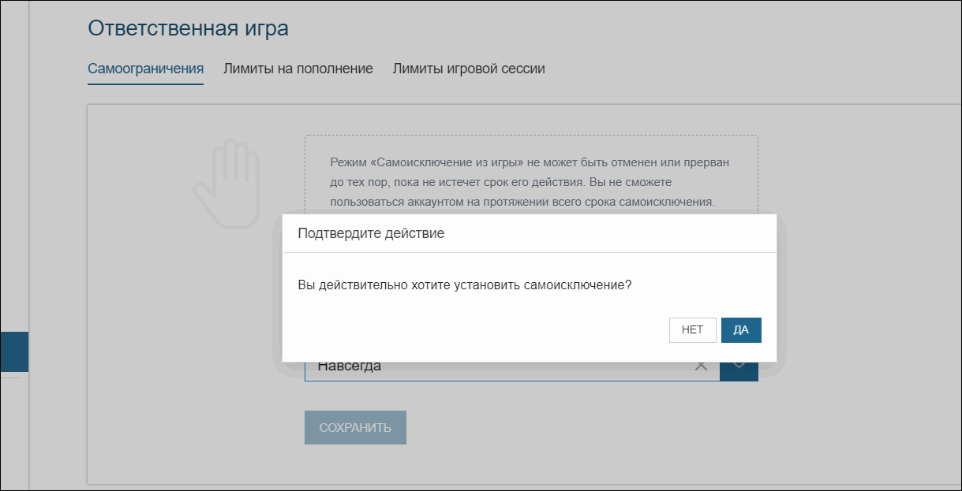The width and height of the screenshot is (962, 491).
Task: Click the word Навсегда in the field
Action: (x=349, y=366)
